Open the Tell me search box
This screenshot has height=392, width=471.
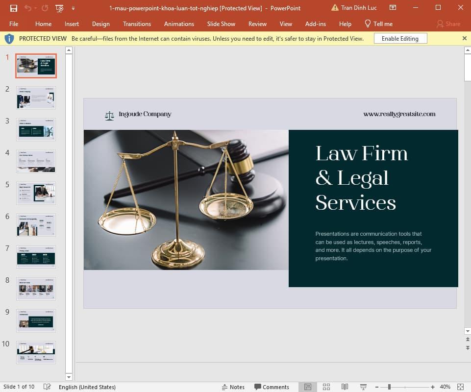click(378, 24)
